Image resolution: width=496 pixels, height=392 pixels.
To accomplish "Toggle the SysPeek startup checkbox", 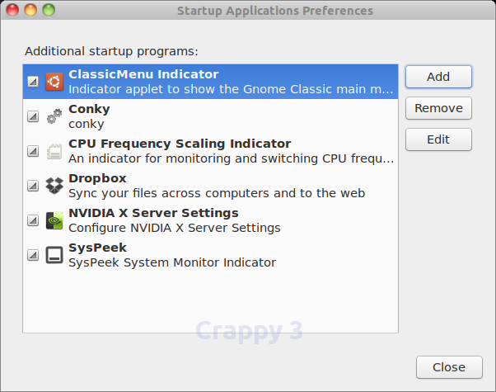I will click(33, 255).
